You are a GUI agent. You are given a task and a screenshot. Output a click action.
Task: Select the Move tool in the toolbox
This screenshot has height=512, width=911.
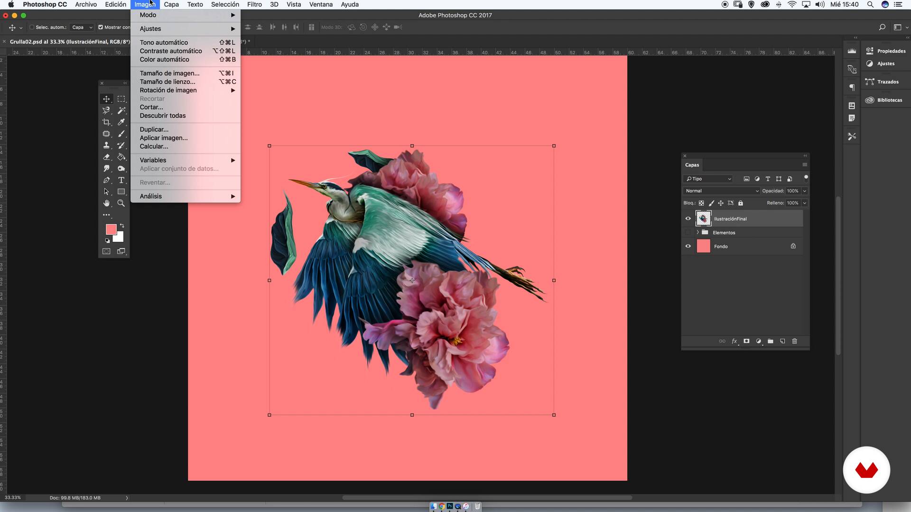[x=106, y=99]
